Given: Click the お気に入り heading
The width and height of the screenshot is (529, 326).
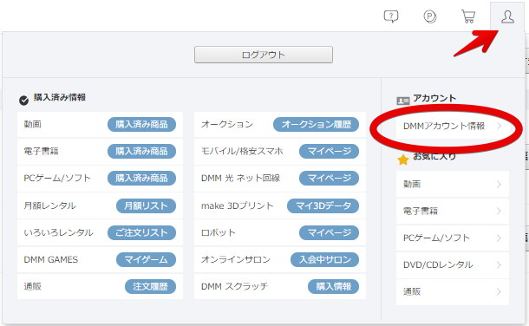Looking at the screenshot, I should (434, 156).
